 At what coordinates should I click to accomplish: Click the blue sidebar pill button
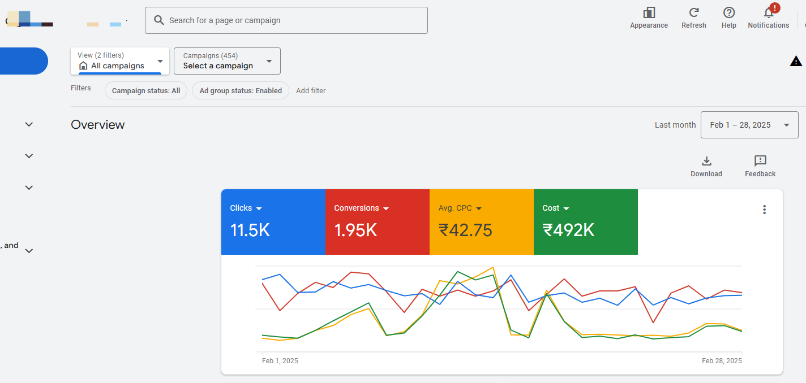pos(24,61)
